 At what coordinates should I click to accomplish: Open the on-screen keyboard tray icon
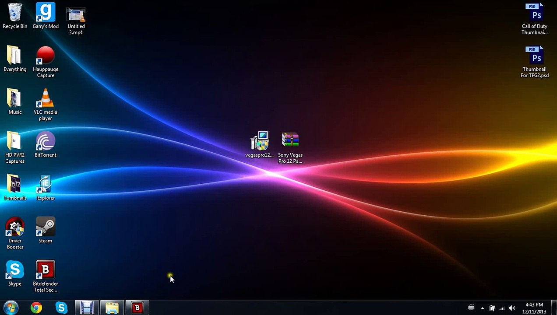click(471, 308)
